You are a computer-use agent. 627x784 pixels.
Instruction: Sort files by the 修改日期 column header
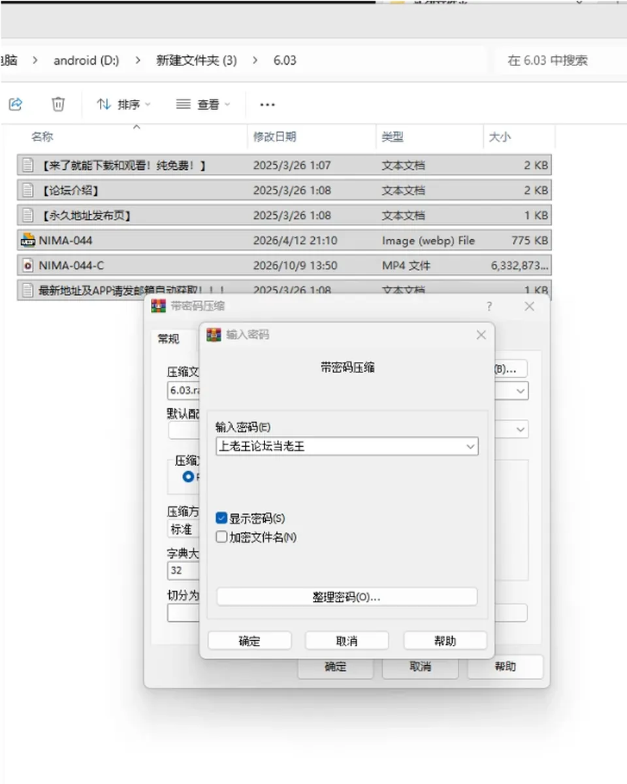click(x=275, y=137)
